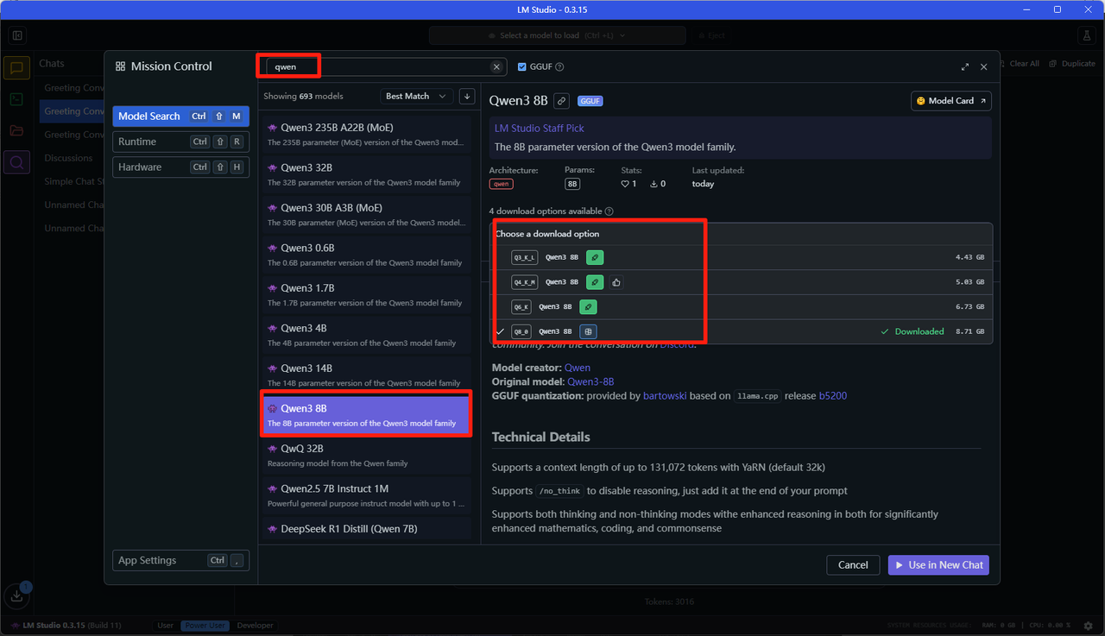Click the thumbs-up recommended icon on Q4_K_M row
The image size is (1105, 636).
click(616, 282)
